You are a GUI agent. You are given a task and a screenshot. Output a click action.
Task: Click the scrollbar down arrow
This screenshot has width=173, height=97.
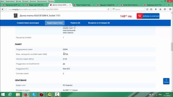click(x=172, y=91)
